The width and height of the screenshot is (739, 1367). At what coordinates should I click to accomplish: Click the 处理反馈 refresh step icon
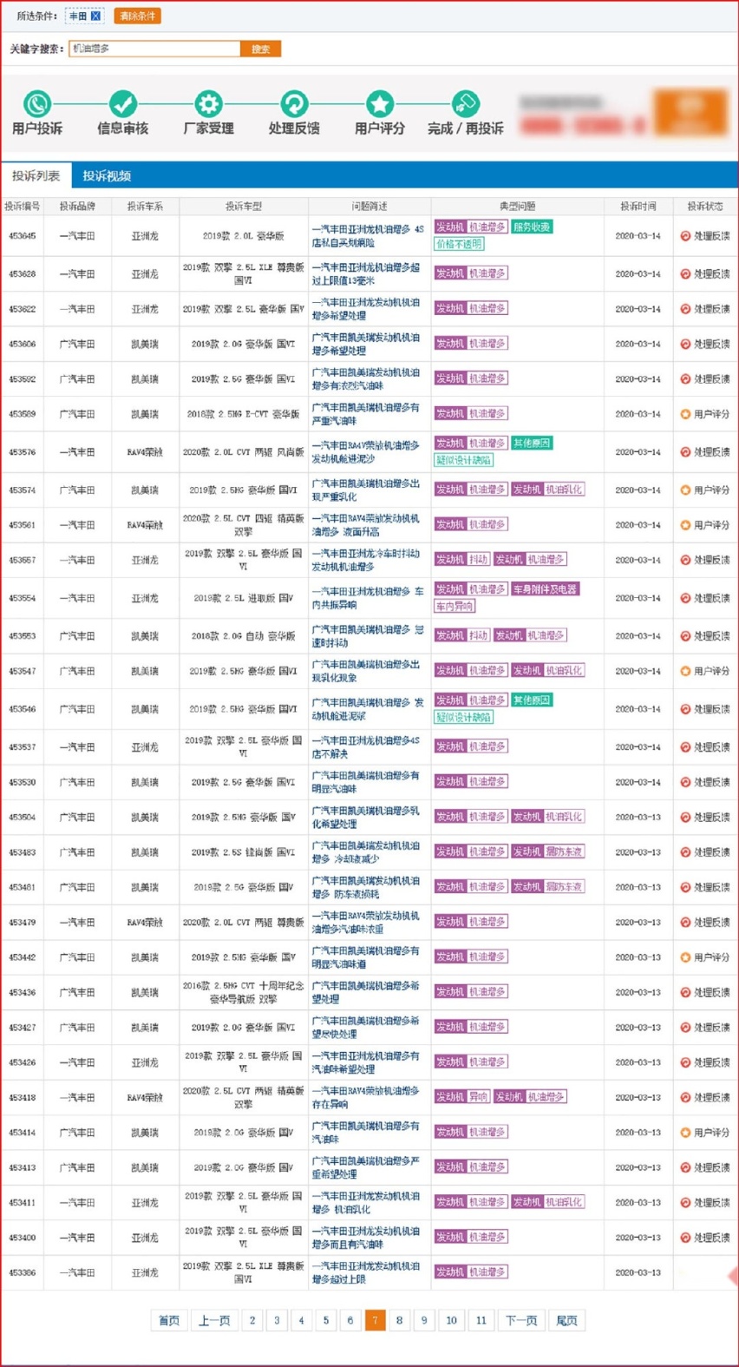294,104
